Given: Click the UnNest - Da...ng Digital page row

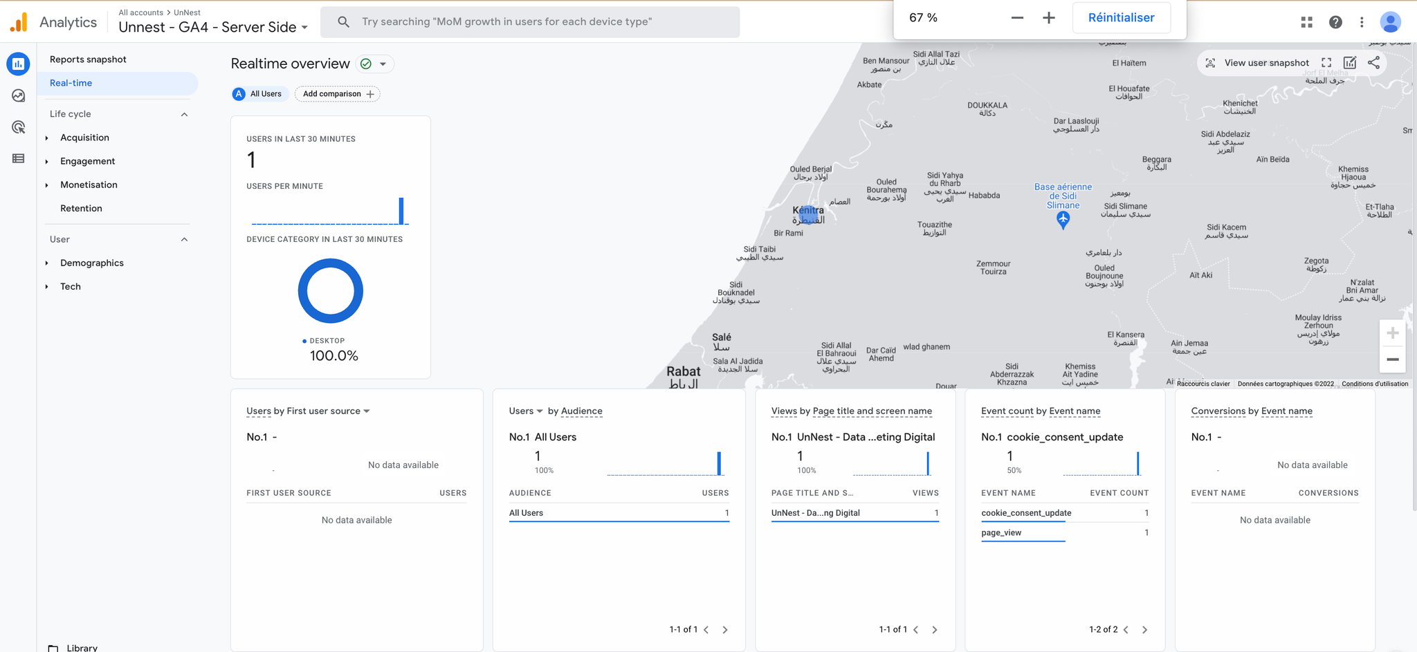Looking at the screenshot, I should pos(854,513).
